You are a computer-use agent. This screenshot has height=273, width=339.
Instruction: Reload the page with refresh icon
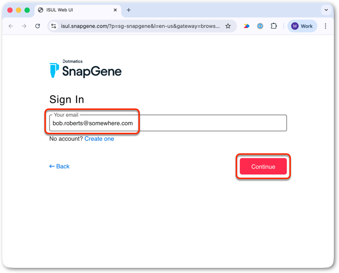coord(37,26)
